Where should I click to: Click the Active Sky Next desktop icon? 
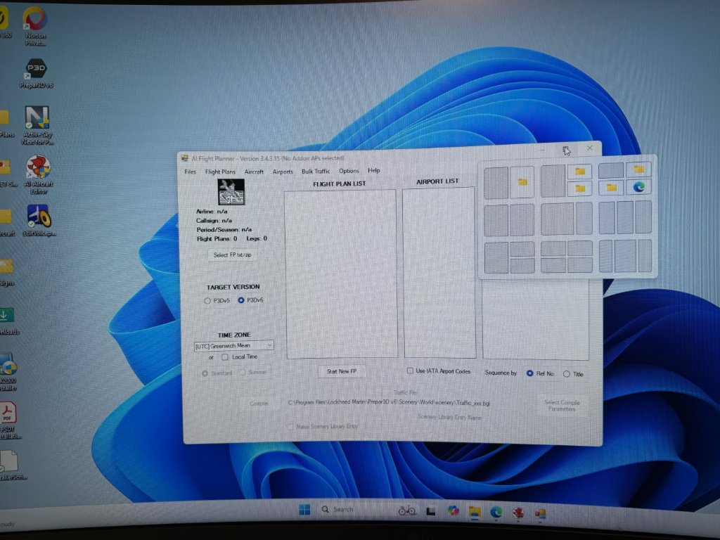point(37,118)
